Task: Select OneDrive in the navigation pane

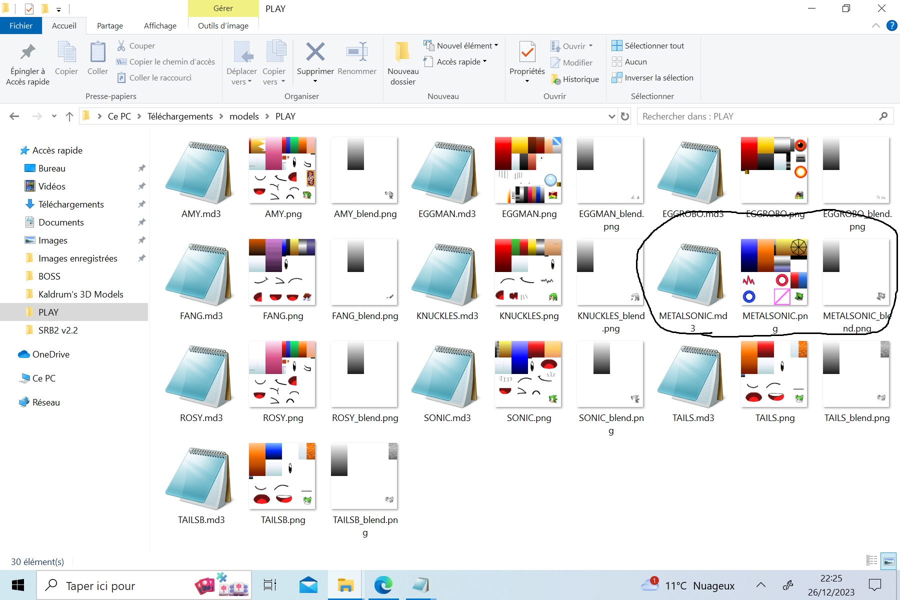Action: [x=51, y=354]
